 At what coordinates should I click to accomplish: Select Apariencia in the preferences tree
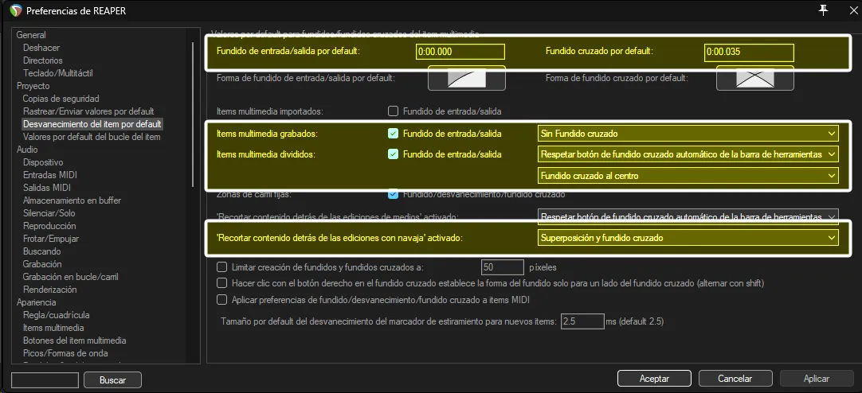pyautogui.click(x=37, y=302)
